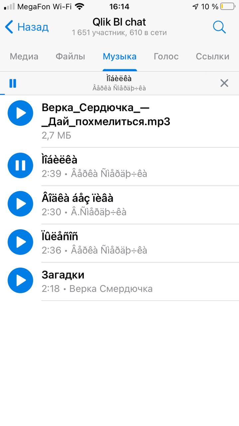Tap the battery icon in status bar
This screenshot has width=239, height=426.
click(228, 6)
